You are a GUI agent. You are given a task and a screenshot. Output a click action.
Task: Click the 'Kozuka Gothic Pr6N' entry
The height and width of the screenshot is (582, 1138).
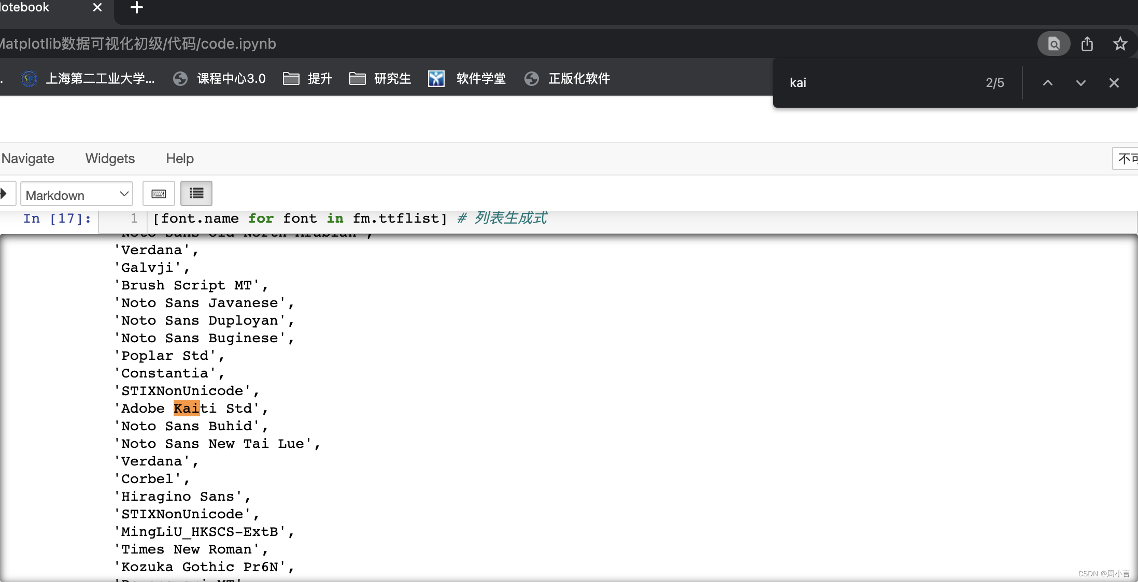point(204,567)
